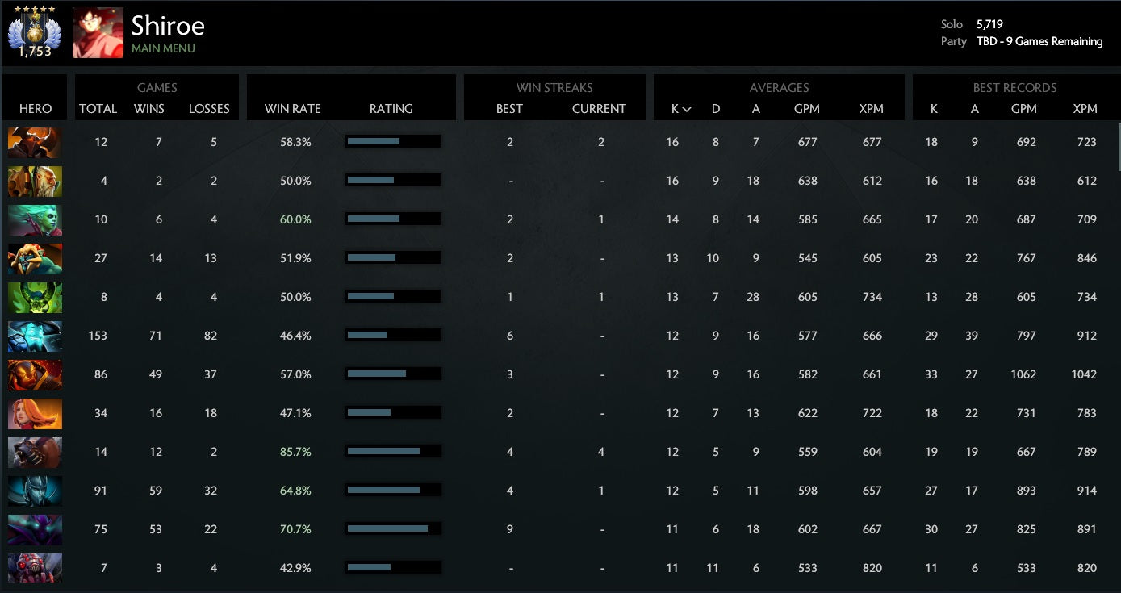
Task: Click the vertical scrollbar on right edge
Action: click(1117, 147)
